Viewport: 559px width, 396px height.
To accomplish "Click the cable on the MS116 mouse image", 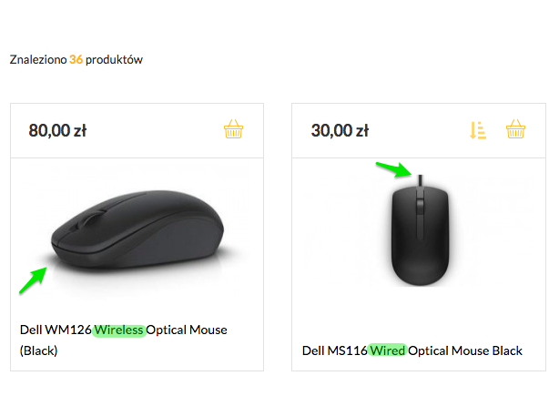I will (421, 180).
